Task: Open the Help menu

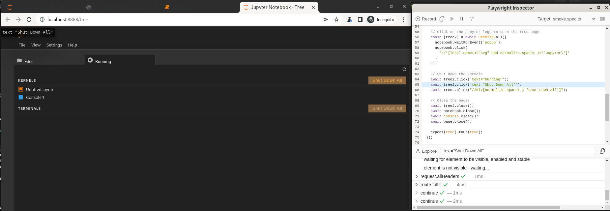Action: click(73, 45)
